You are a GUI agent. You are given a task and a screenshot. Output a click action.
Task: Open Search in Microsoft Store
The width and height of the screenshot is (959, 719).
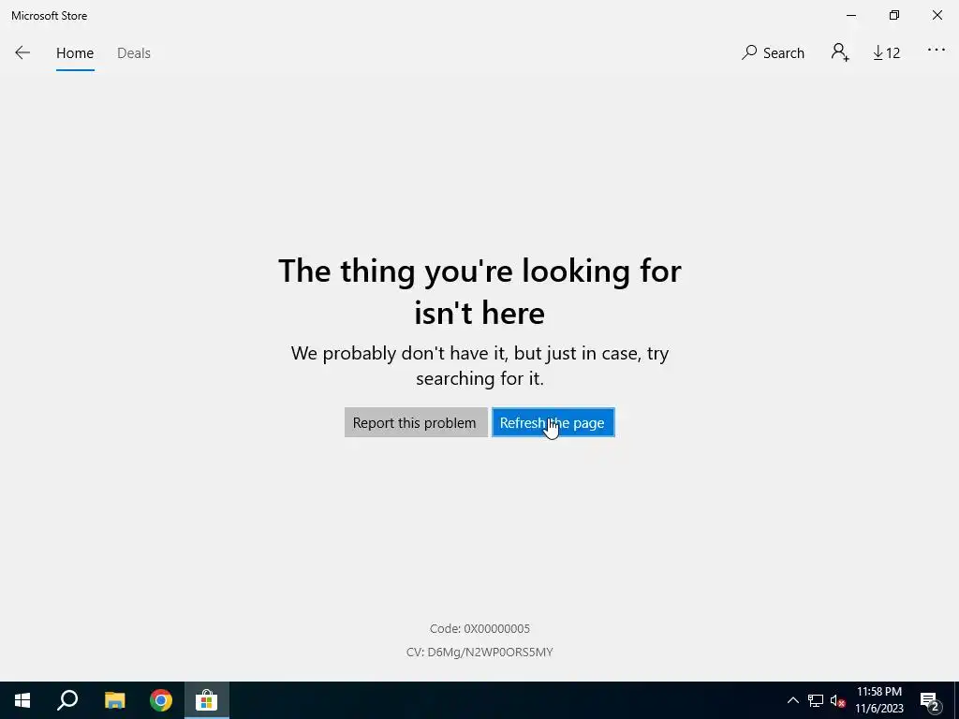[x=773, y=53]
